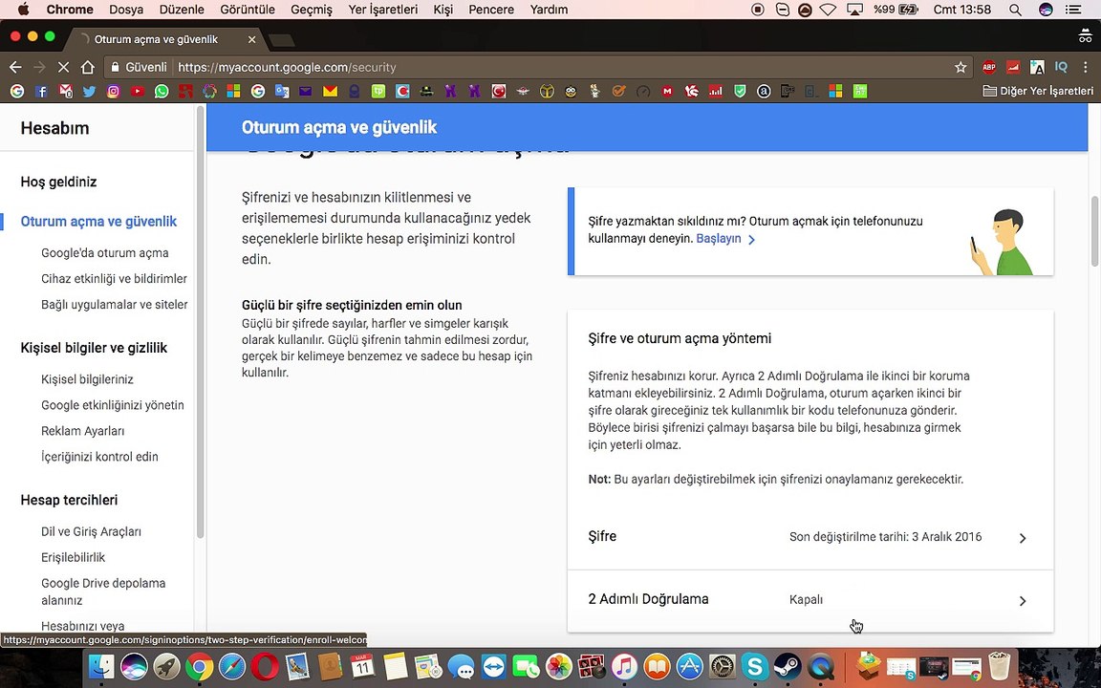The height and width of the screenshot is (688, 1101).
Task: Open Opera browser from the dock
Action: (x=264, y=666)
